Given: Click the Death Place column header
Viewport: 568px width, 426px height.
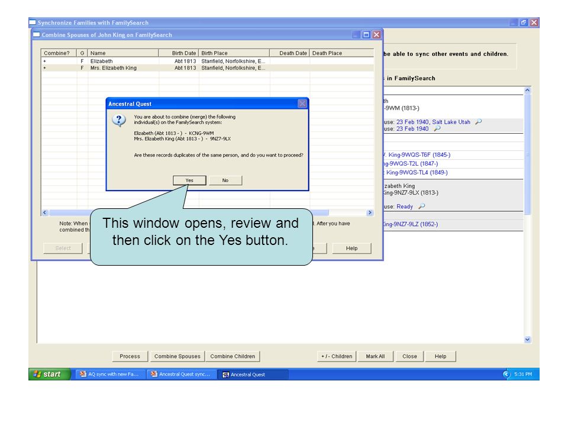Looking at the screenshot, I should point(341,53).
